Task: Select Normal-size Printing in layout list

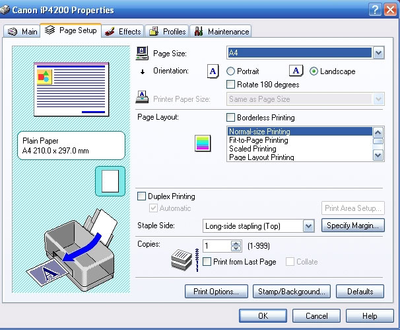Action: [300, 132]
